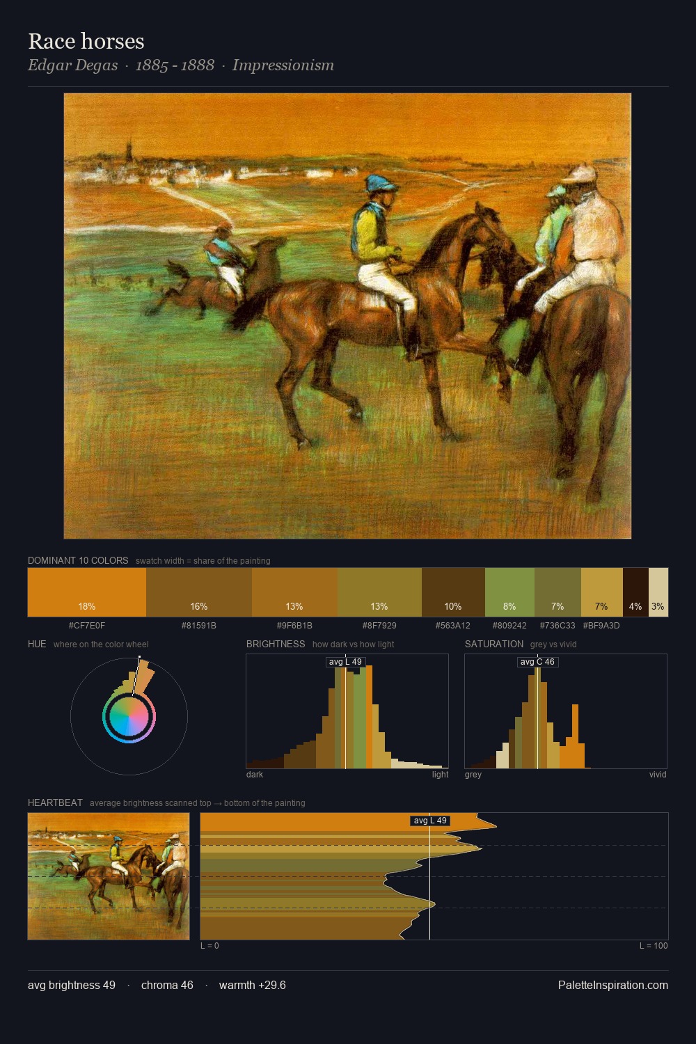
Task: Click the hex code #81591B label
Action: pos(199,626)
